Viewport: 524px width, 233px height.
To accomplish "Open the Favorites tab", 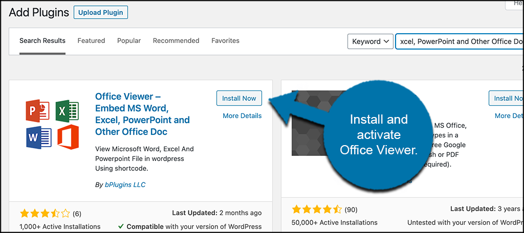I will pyautogui.click(x=226, y=41).
